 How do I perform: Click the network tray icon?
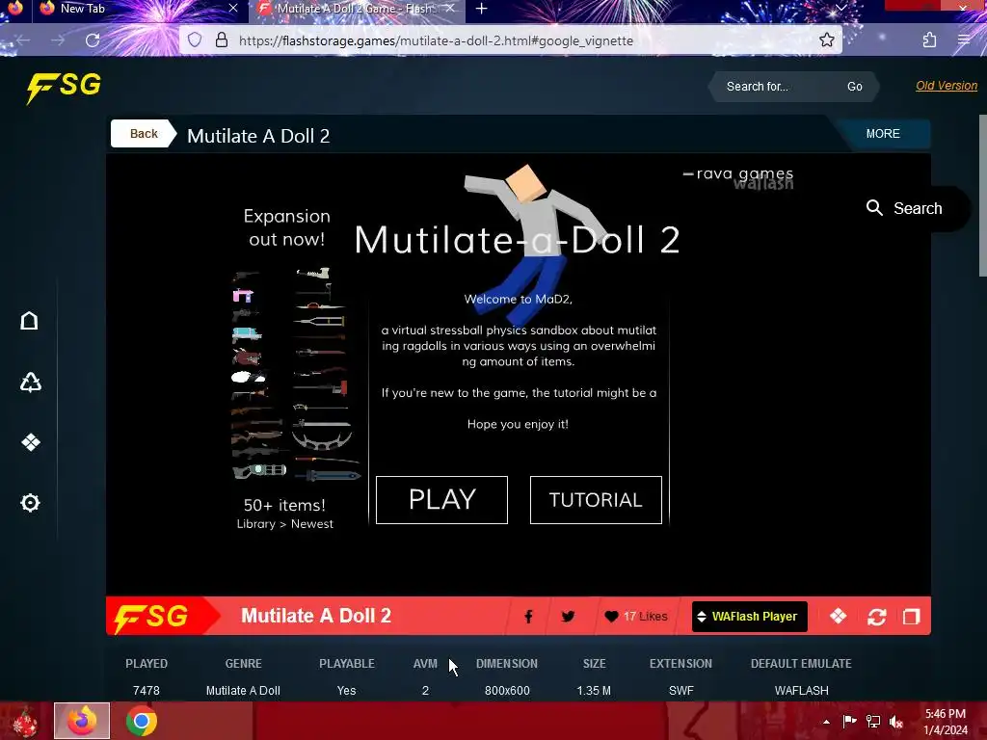click(x=873, y=721)
